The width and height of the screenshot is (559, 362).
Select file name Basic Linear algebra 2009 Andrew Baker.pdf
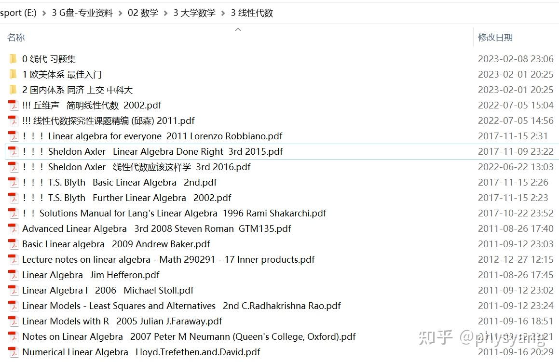tap(116, 244)
